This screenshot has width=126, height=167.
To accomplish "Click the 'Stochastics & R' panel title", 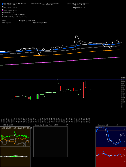I will 103,125.
